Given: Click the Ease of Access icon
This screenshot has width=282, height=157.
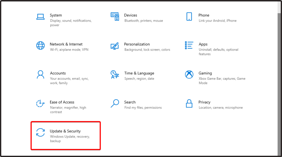Looking at the screenshot, I should (40, 104).
